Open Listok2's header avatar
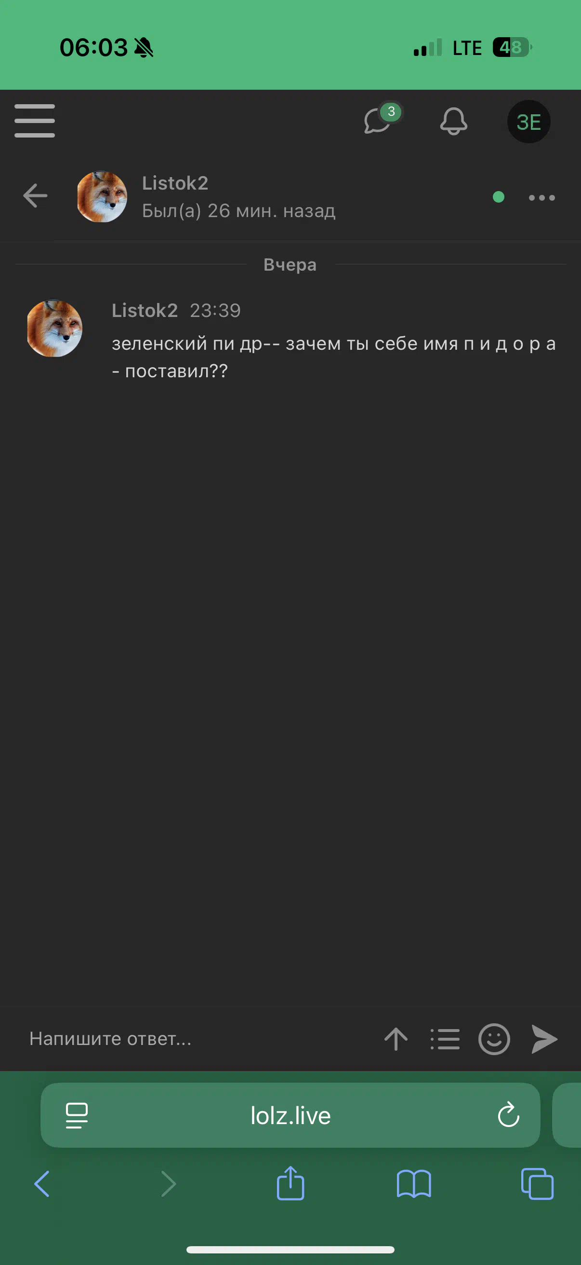Viewport: 581px width, 1265px height. [102, 196]
